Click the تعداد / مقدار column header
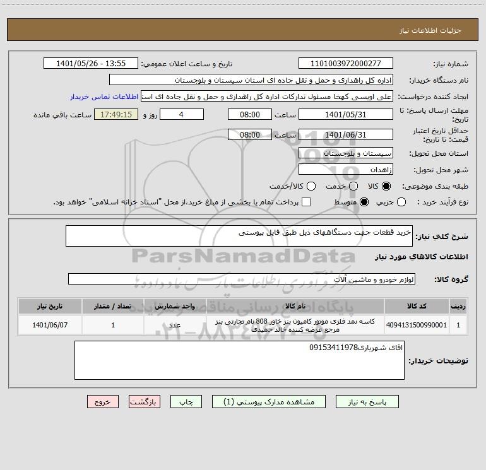Viewport: 486px width, 470px height. 113,306
